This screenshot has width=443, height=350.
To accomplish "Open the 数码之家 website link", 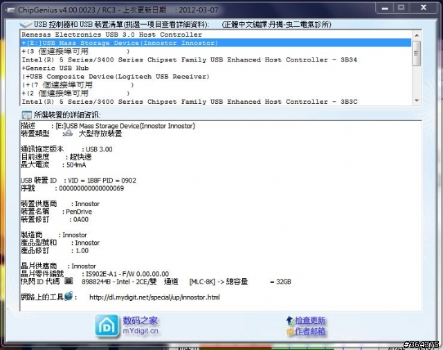I will point(140,320).
